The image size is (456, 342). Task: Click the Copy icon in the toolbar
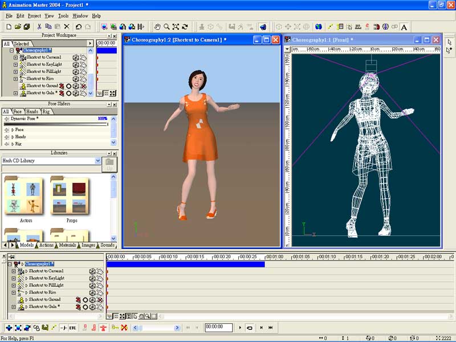(48, 27)
